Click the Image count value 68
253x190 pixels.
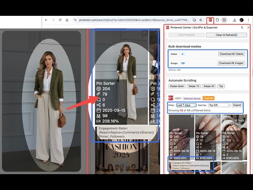tap(183, 63)
